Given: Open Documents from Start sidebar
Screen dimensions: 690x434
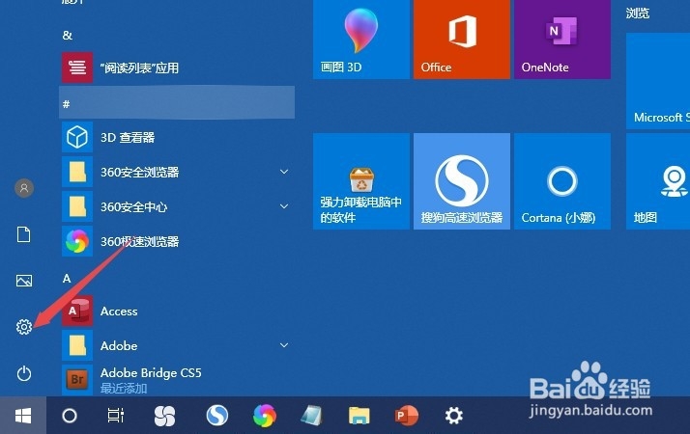Looking at the screenshot, I should click(24, 234).
